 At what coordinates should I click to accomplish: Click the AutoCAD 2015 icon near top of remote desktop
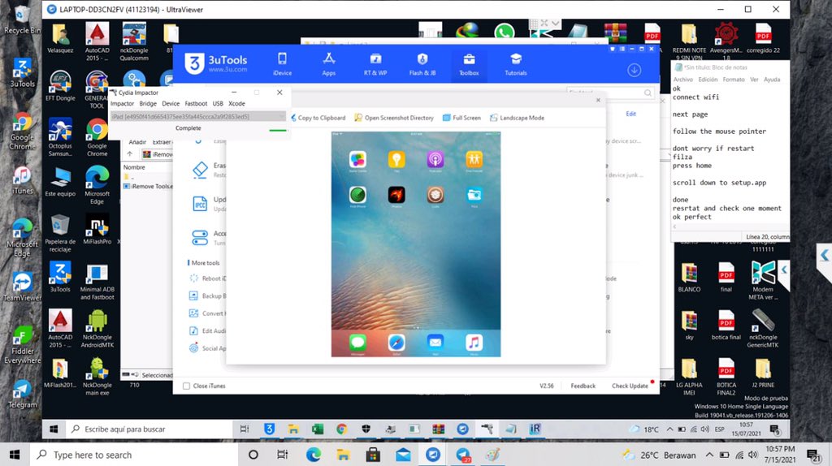(97, 41)
